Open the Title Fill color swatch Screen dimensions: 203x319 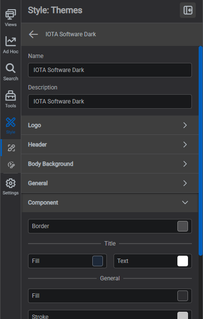98,261
